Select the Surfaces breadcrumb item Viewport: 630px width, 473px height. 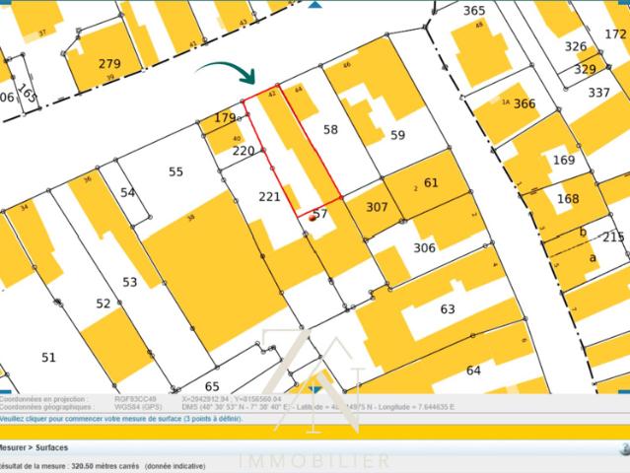coord(52,447)
